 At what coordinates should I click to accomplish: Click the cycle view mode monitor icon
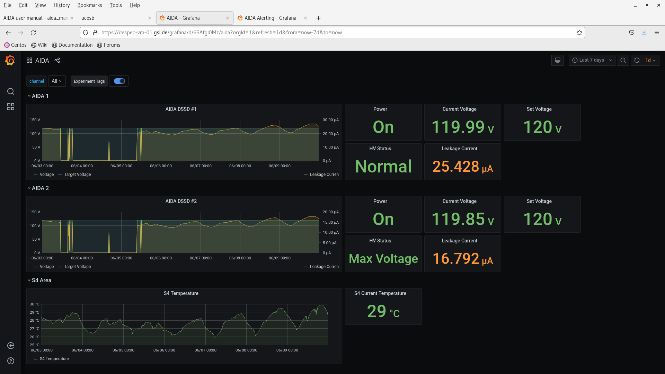tap(557, 60)
